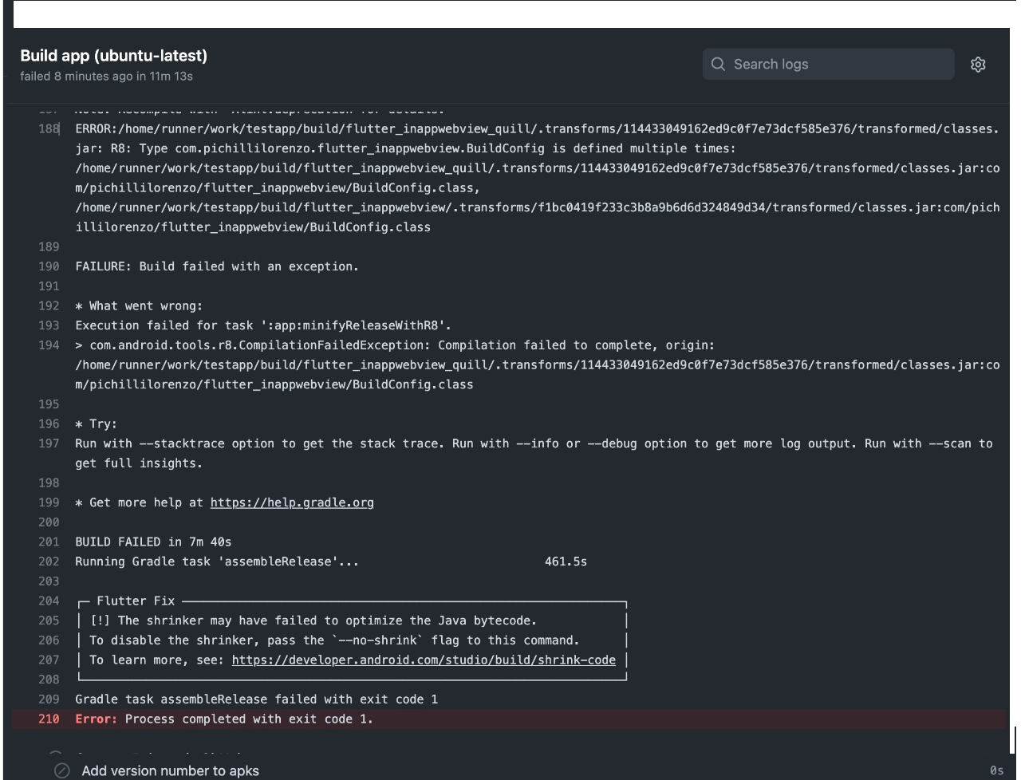Select log line number 190
This screenshot has width=1021, height=780.
(49, 266)
